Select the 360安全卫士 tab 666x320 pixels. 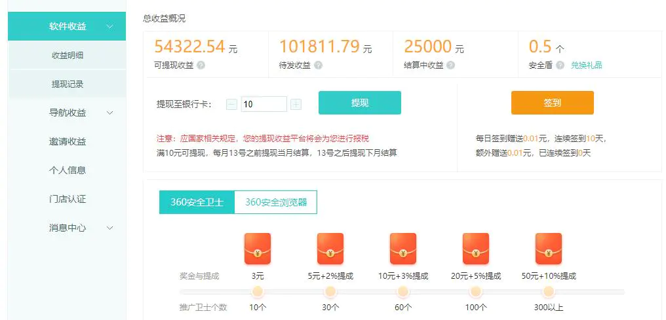tap(197, 202)
